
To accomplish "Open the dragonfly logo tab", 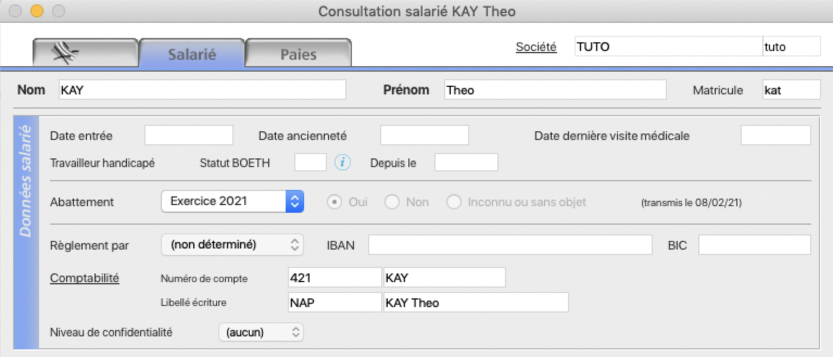I will point(85,53).
